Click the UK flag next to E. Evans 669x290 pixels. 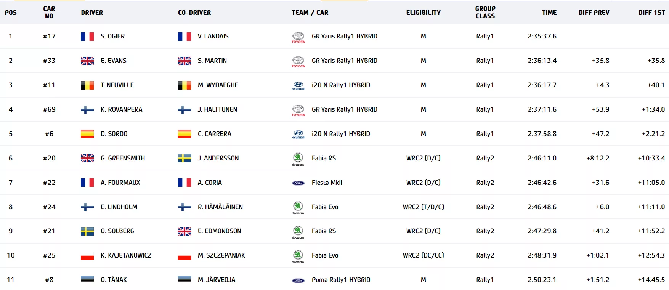point(87,61)
